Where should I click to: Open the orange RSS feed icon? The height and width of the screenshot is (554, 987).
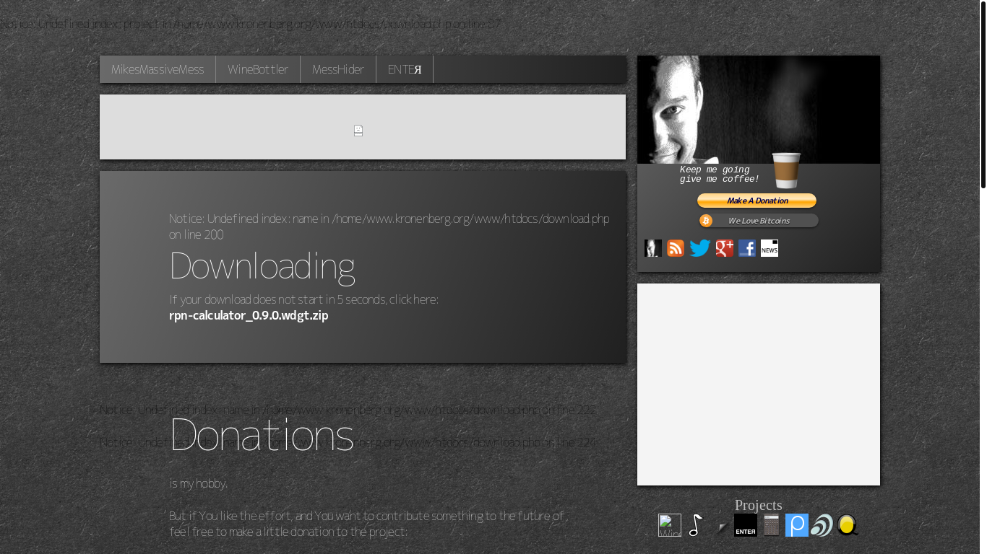[x=676, y=248]
